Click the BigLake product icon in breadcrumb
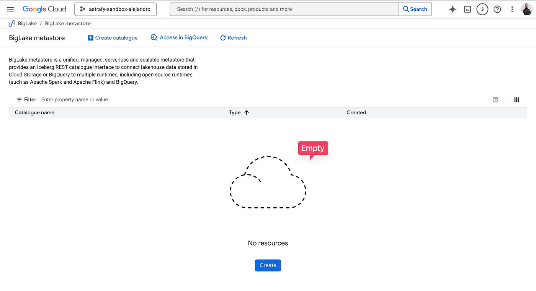Screen dimensions: 536x291 pos(12,23)
